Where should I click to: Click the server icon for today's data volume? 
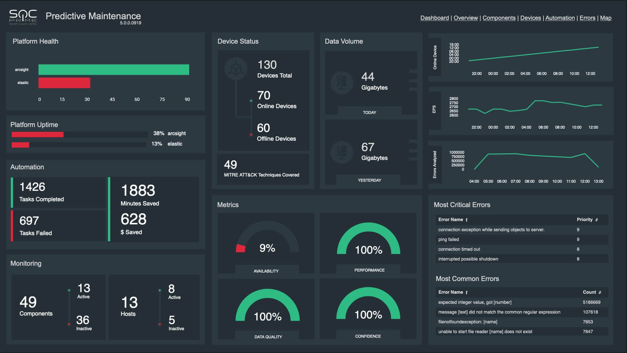click(342, 82)
